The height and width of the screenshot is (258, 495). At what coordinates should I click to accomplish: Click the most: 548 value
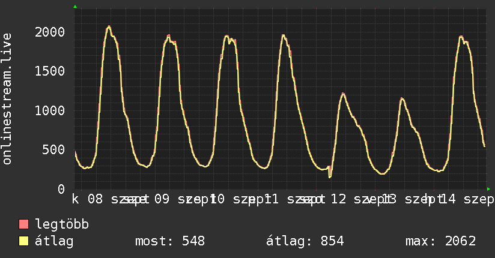(x=170, y=241)
